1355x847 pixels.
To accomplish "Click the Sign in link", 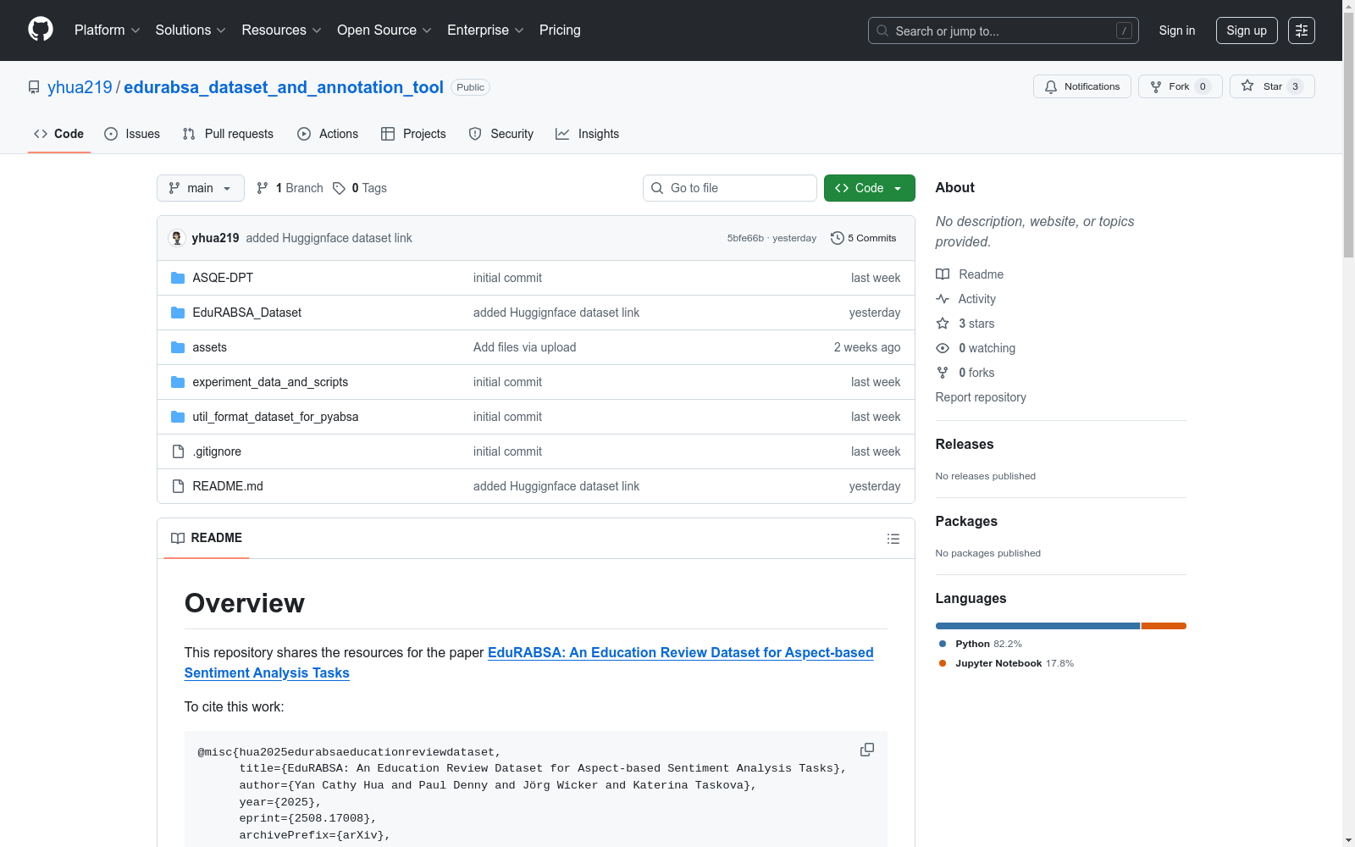I will click(1177, 30).
